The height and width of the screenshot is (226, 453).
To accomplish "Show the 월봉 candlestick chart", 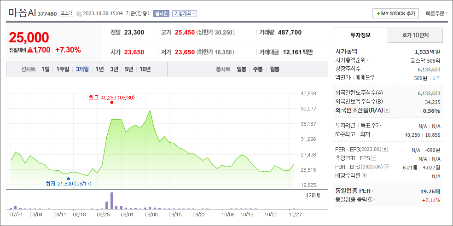I will [274, 70].
